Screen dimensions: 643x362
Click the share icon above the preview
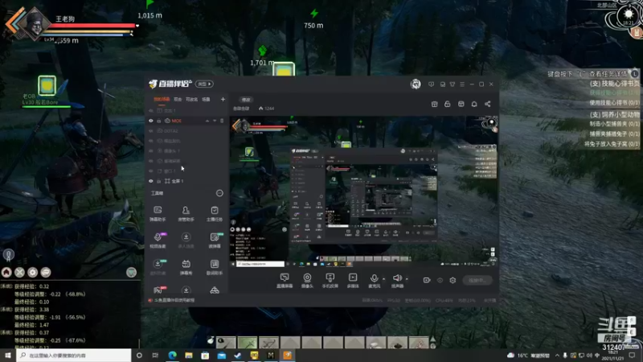(x=488, y=104)
